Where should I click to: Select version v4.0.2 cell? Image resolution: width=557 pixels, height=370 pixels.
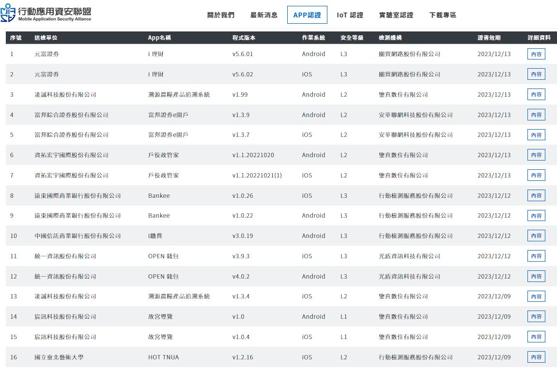coord(241,276)
